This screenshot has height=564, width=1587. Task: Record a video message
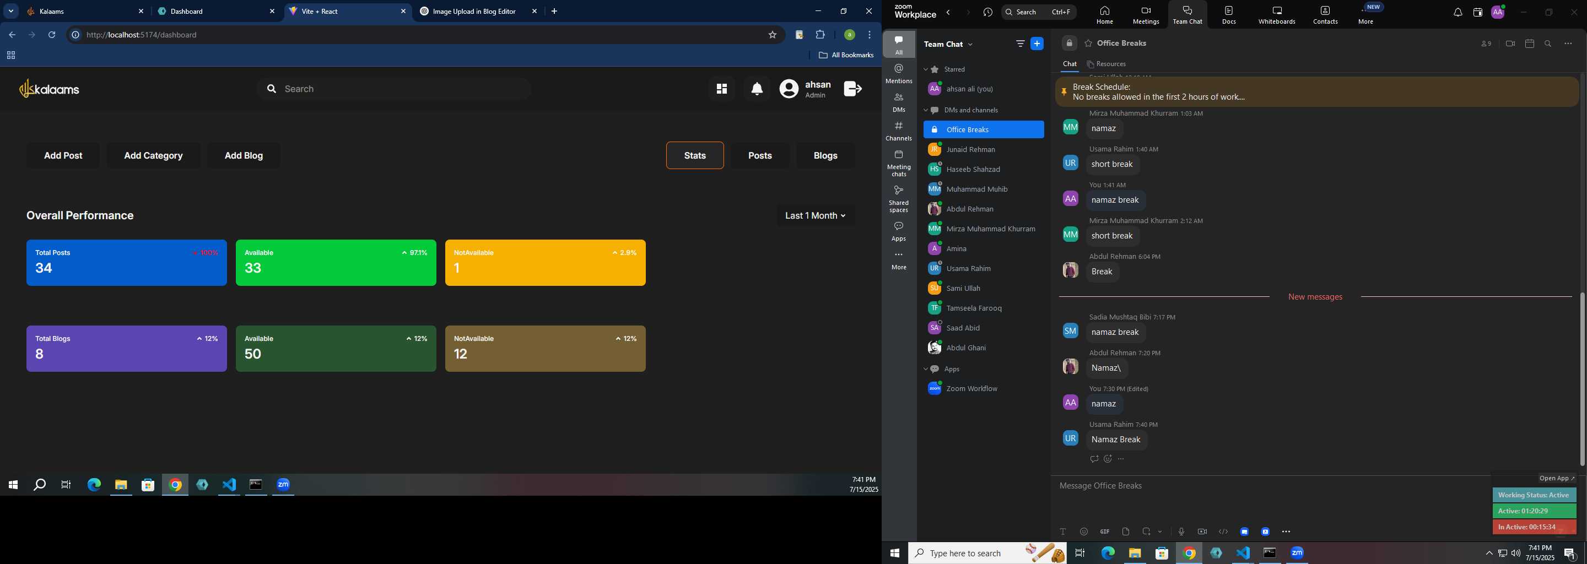point(1202,532)
